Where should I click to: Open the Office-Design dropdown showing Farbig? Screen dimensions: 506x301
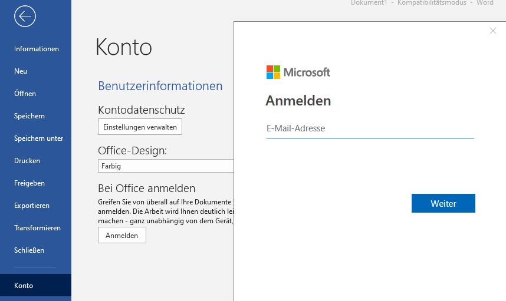click(166, 166)
